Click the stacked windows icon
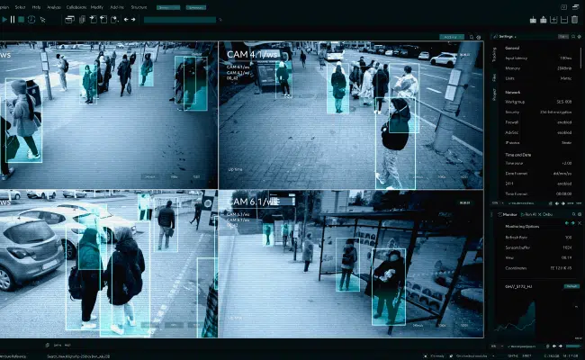 69,20
